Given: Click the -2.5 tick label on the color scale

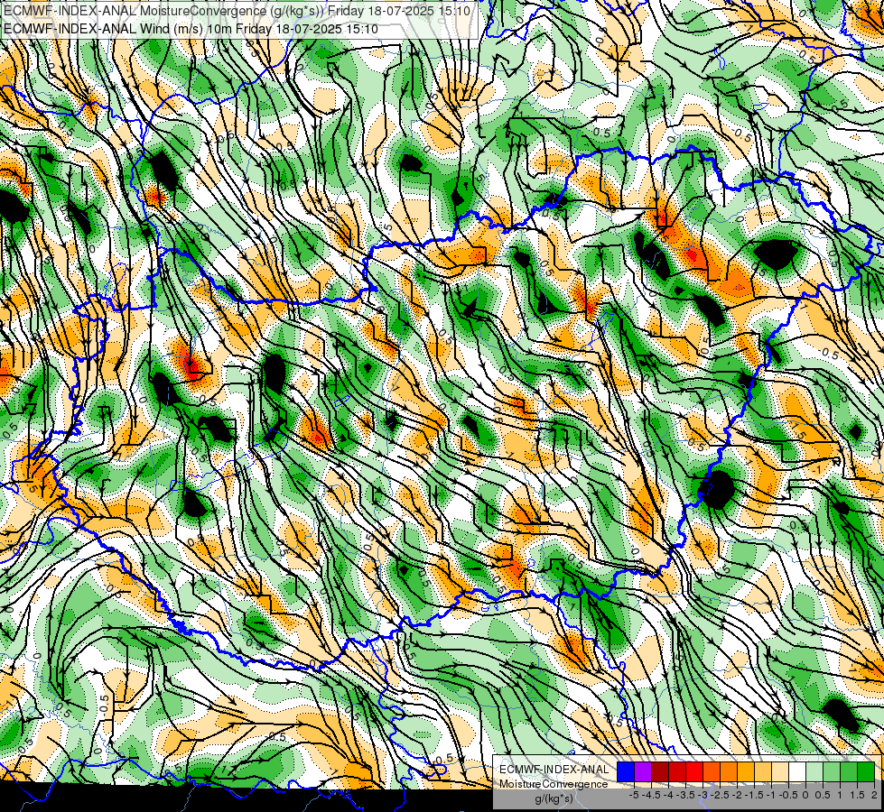Looking at the screenshot, I should [x=720, y=795].
